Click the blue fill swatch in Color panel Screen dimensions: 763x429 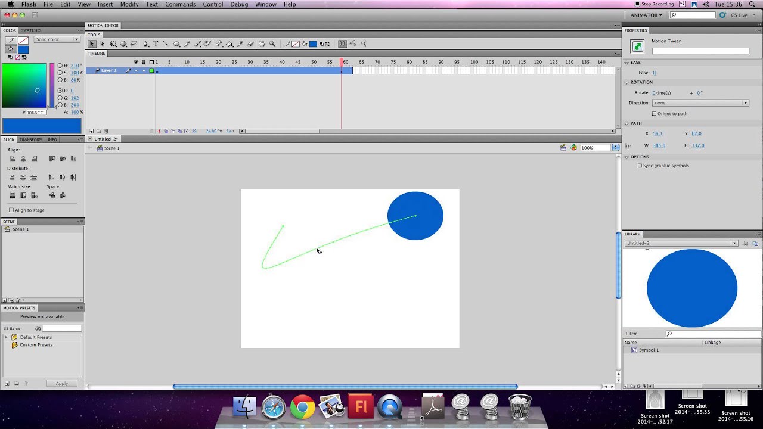[x=23, y=49]
